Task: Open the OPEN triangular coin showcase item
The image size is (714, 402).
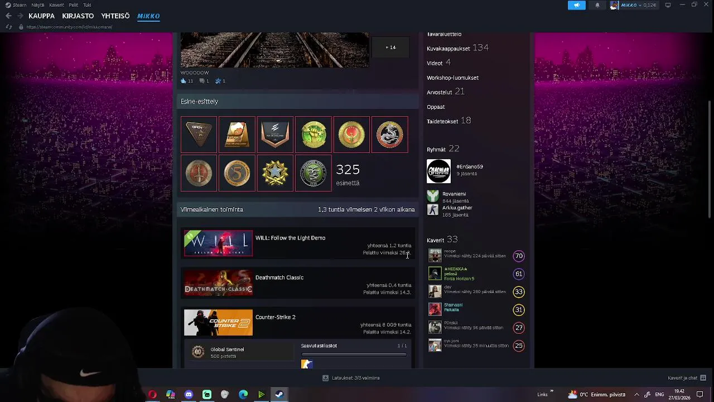Action: click(199, 135)
